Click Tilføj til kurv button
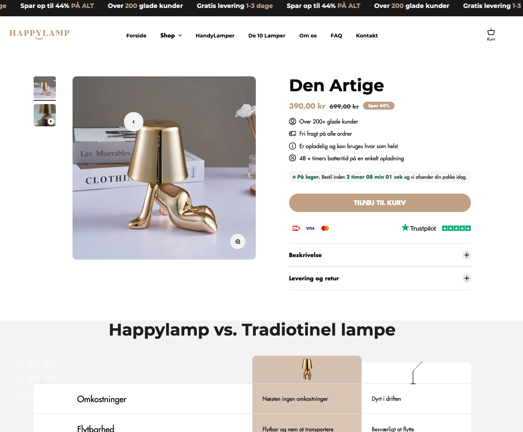The image size is (523, 432). pos(380,203)
